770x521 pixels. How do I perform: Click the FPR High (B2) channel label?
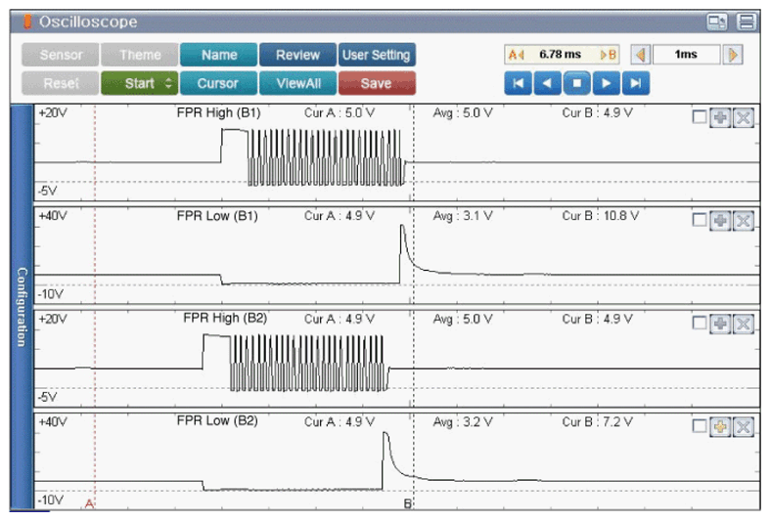point(225,319)
